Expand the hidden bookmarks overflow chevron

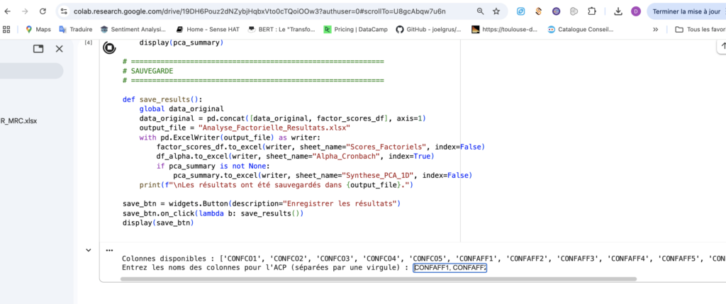point(655,29)
